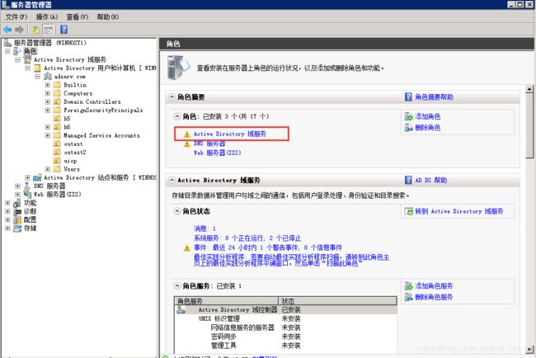Viewport: 536px width, 358px height.
Task: Click the 存储 node icon
Action: pos(17,228)
